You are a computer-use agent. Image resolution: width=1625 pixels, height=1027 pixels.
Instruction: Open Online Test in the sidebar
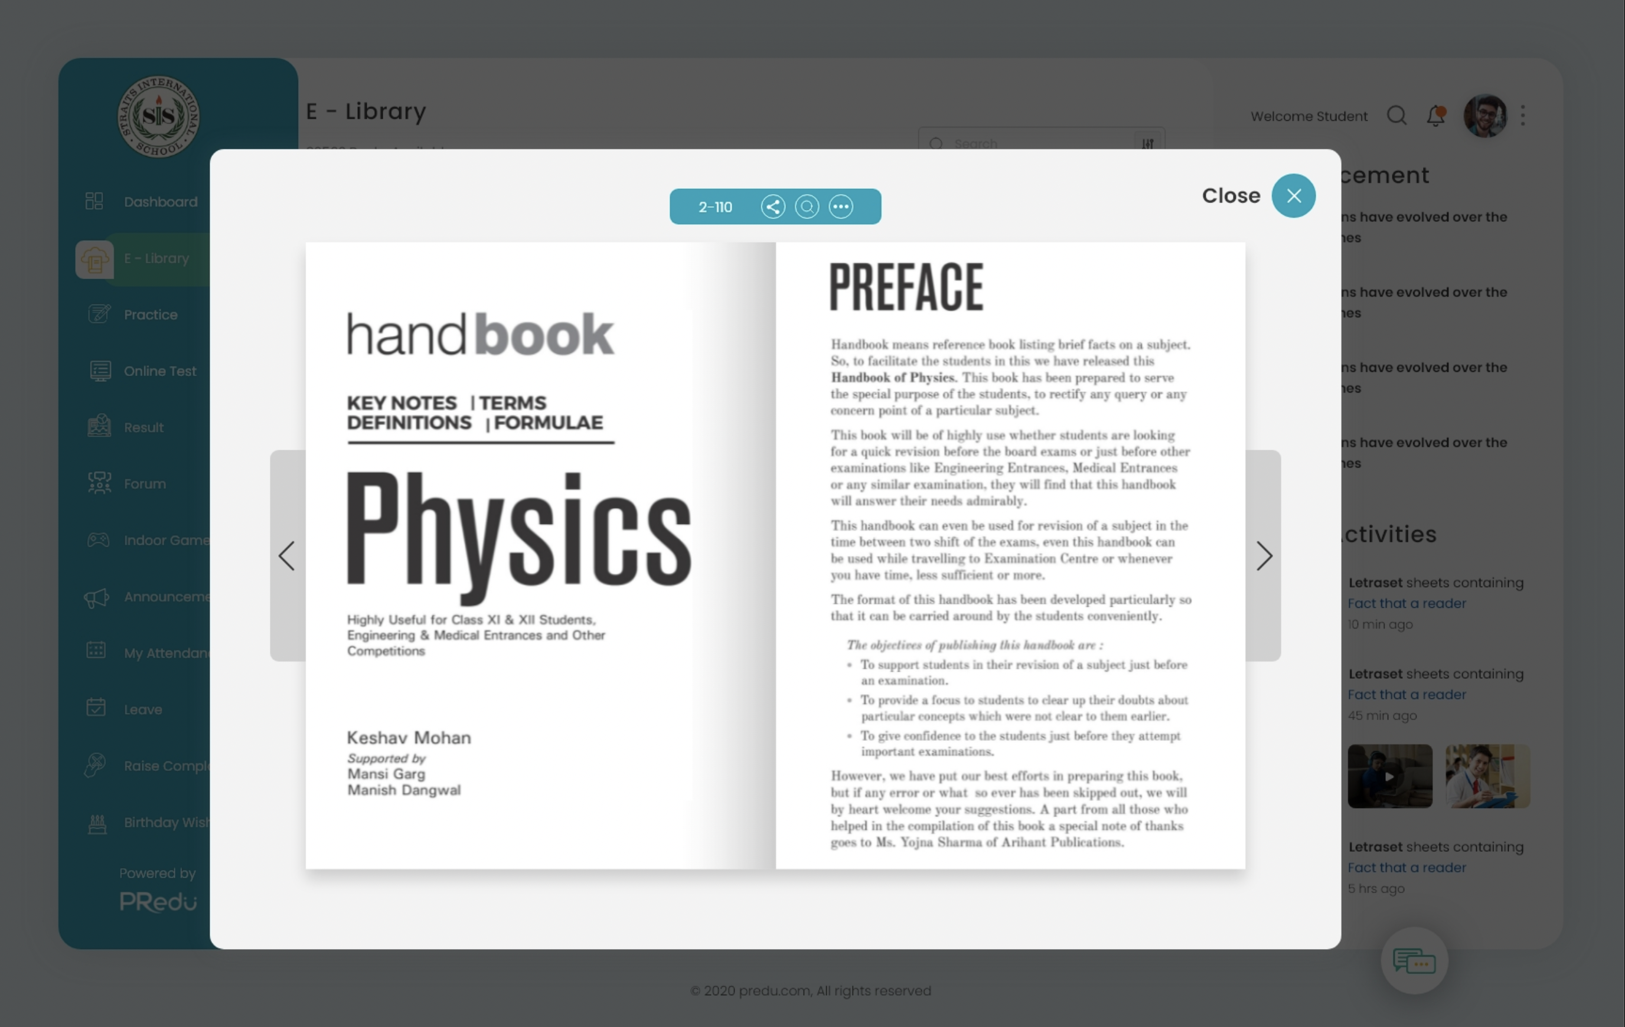pyautogui.click(x=160, y=371)
